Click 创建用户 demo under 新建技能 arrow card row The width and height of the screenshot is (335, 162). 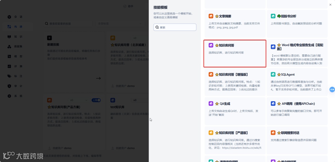pyautogui.click(x=123, y=86)
